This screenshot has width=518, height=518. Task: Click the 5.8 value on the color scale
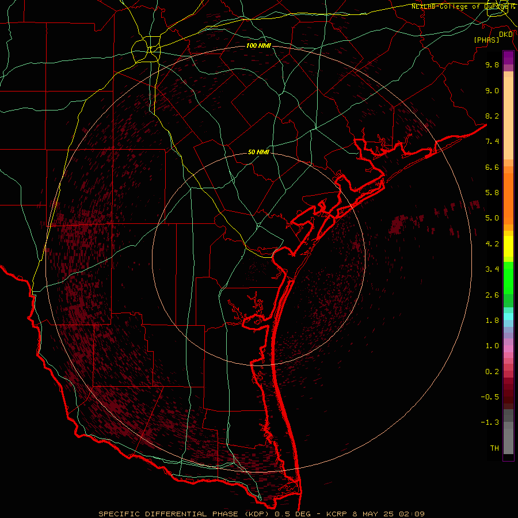click(492, 193)
